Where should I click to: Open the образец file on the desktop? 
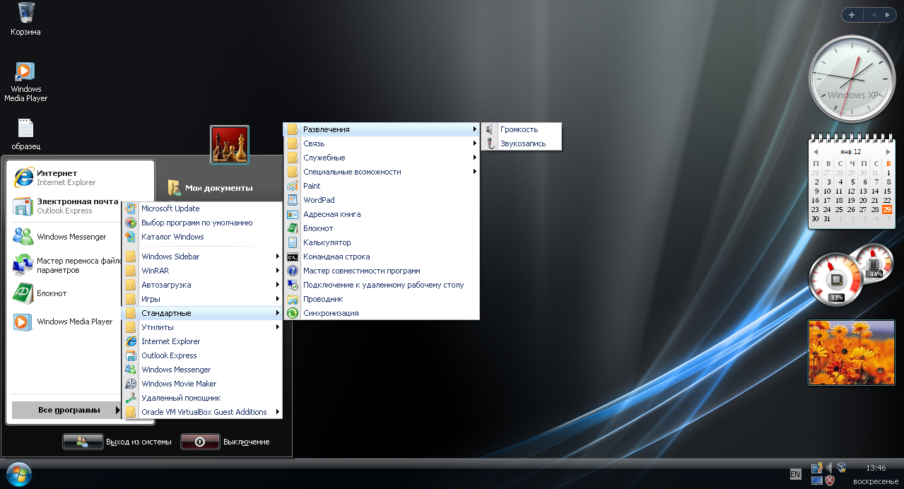25,134
